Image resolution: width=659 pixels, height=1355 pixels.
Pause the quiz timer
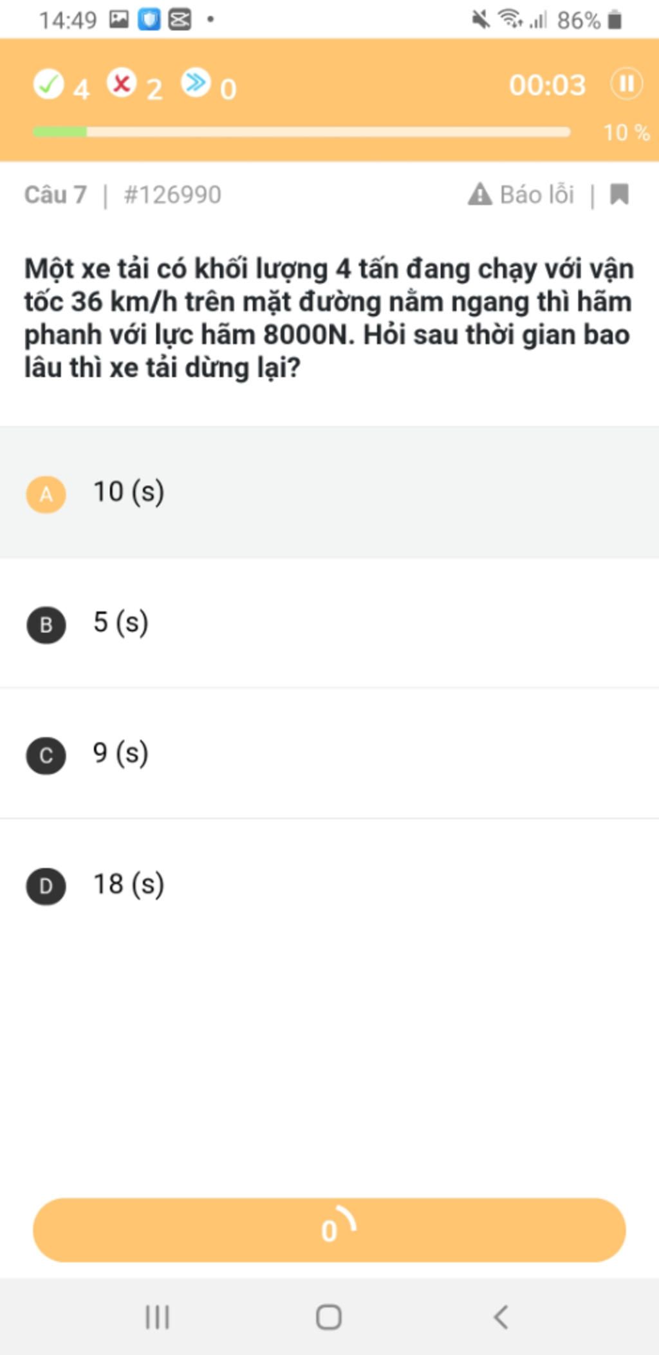pos(626,84)
